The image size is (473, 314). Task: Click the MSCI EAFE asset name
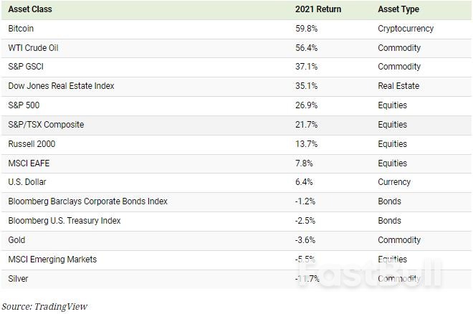(x=28, y=163)
